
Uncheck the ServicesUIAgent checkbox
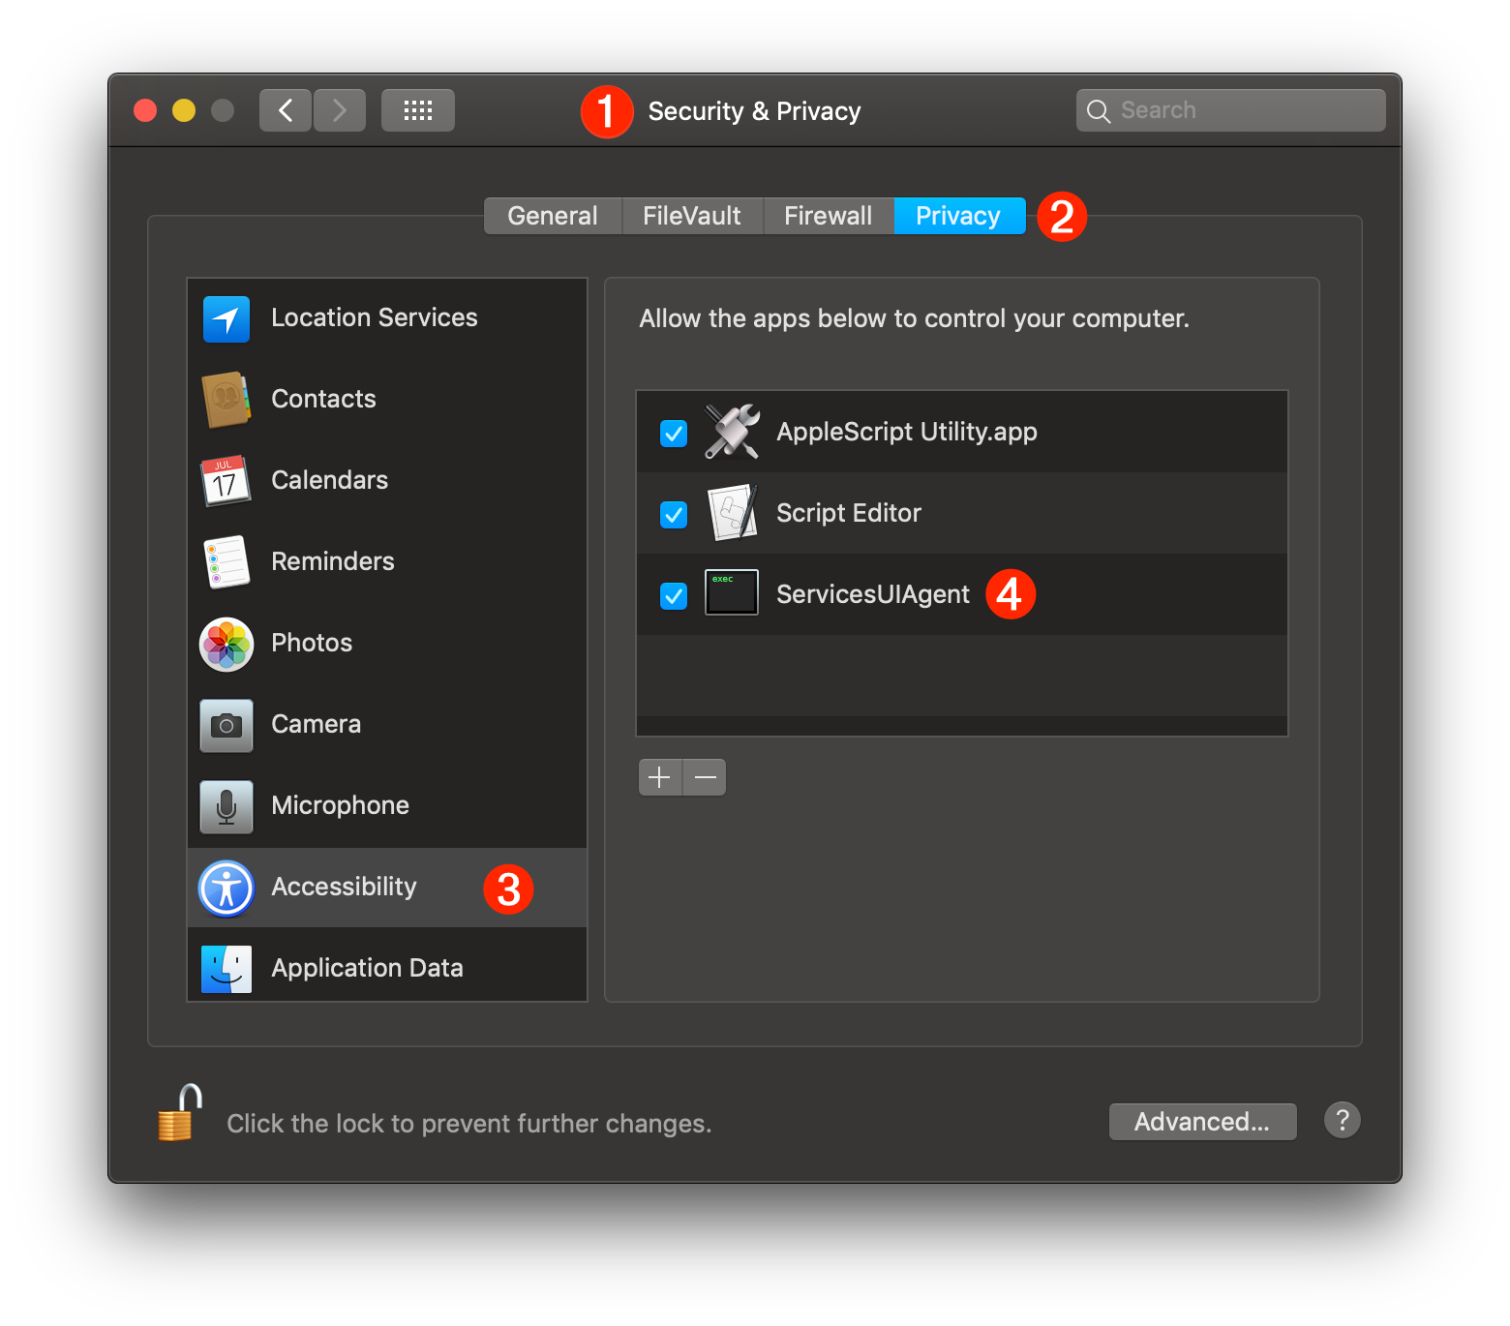click(x=673, y=595)
